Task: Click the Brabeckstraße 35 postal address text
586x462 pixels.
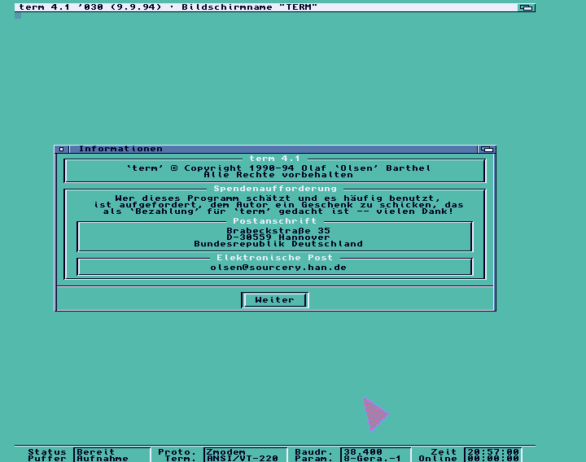Action: tap(278, 230)
